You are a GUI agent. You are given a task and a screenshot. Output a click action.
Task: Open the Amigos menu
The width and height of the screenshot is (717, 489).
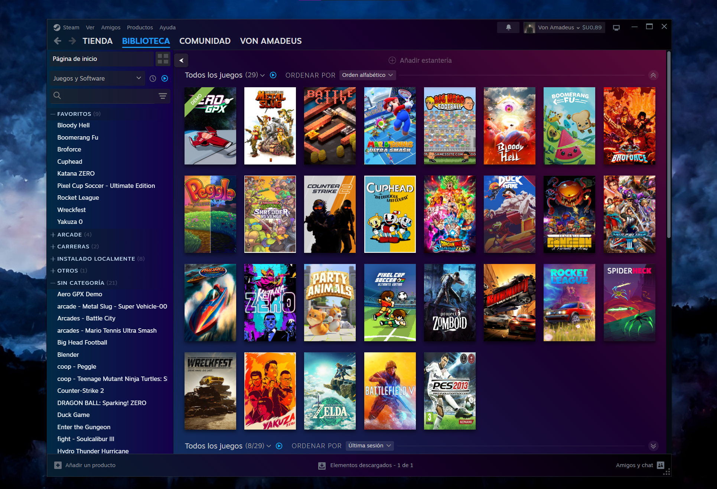coord(111,27)
